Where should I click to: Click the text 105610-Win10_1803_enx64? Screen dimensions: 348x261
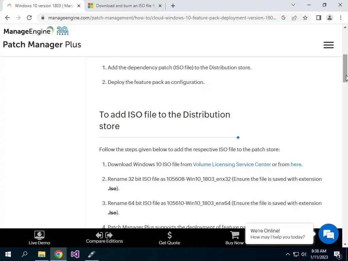click(198, 203)
